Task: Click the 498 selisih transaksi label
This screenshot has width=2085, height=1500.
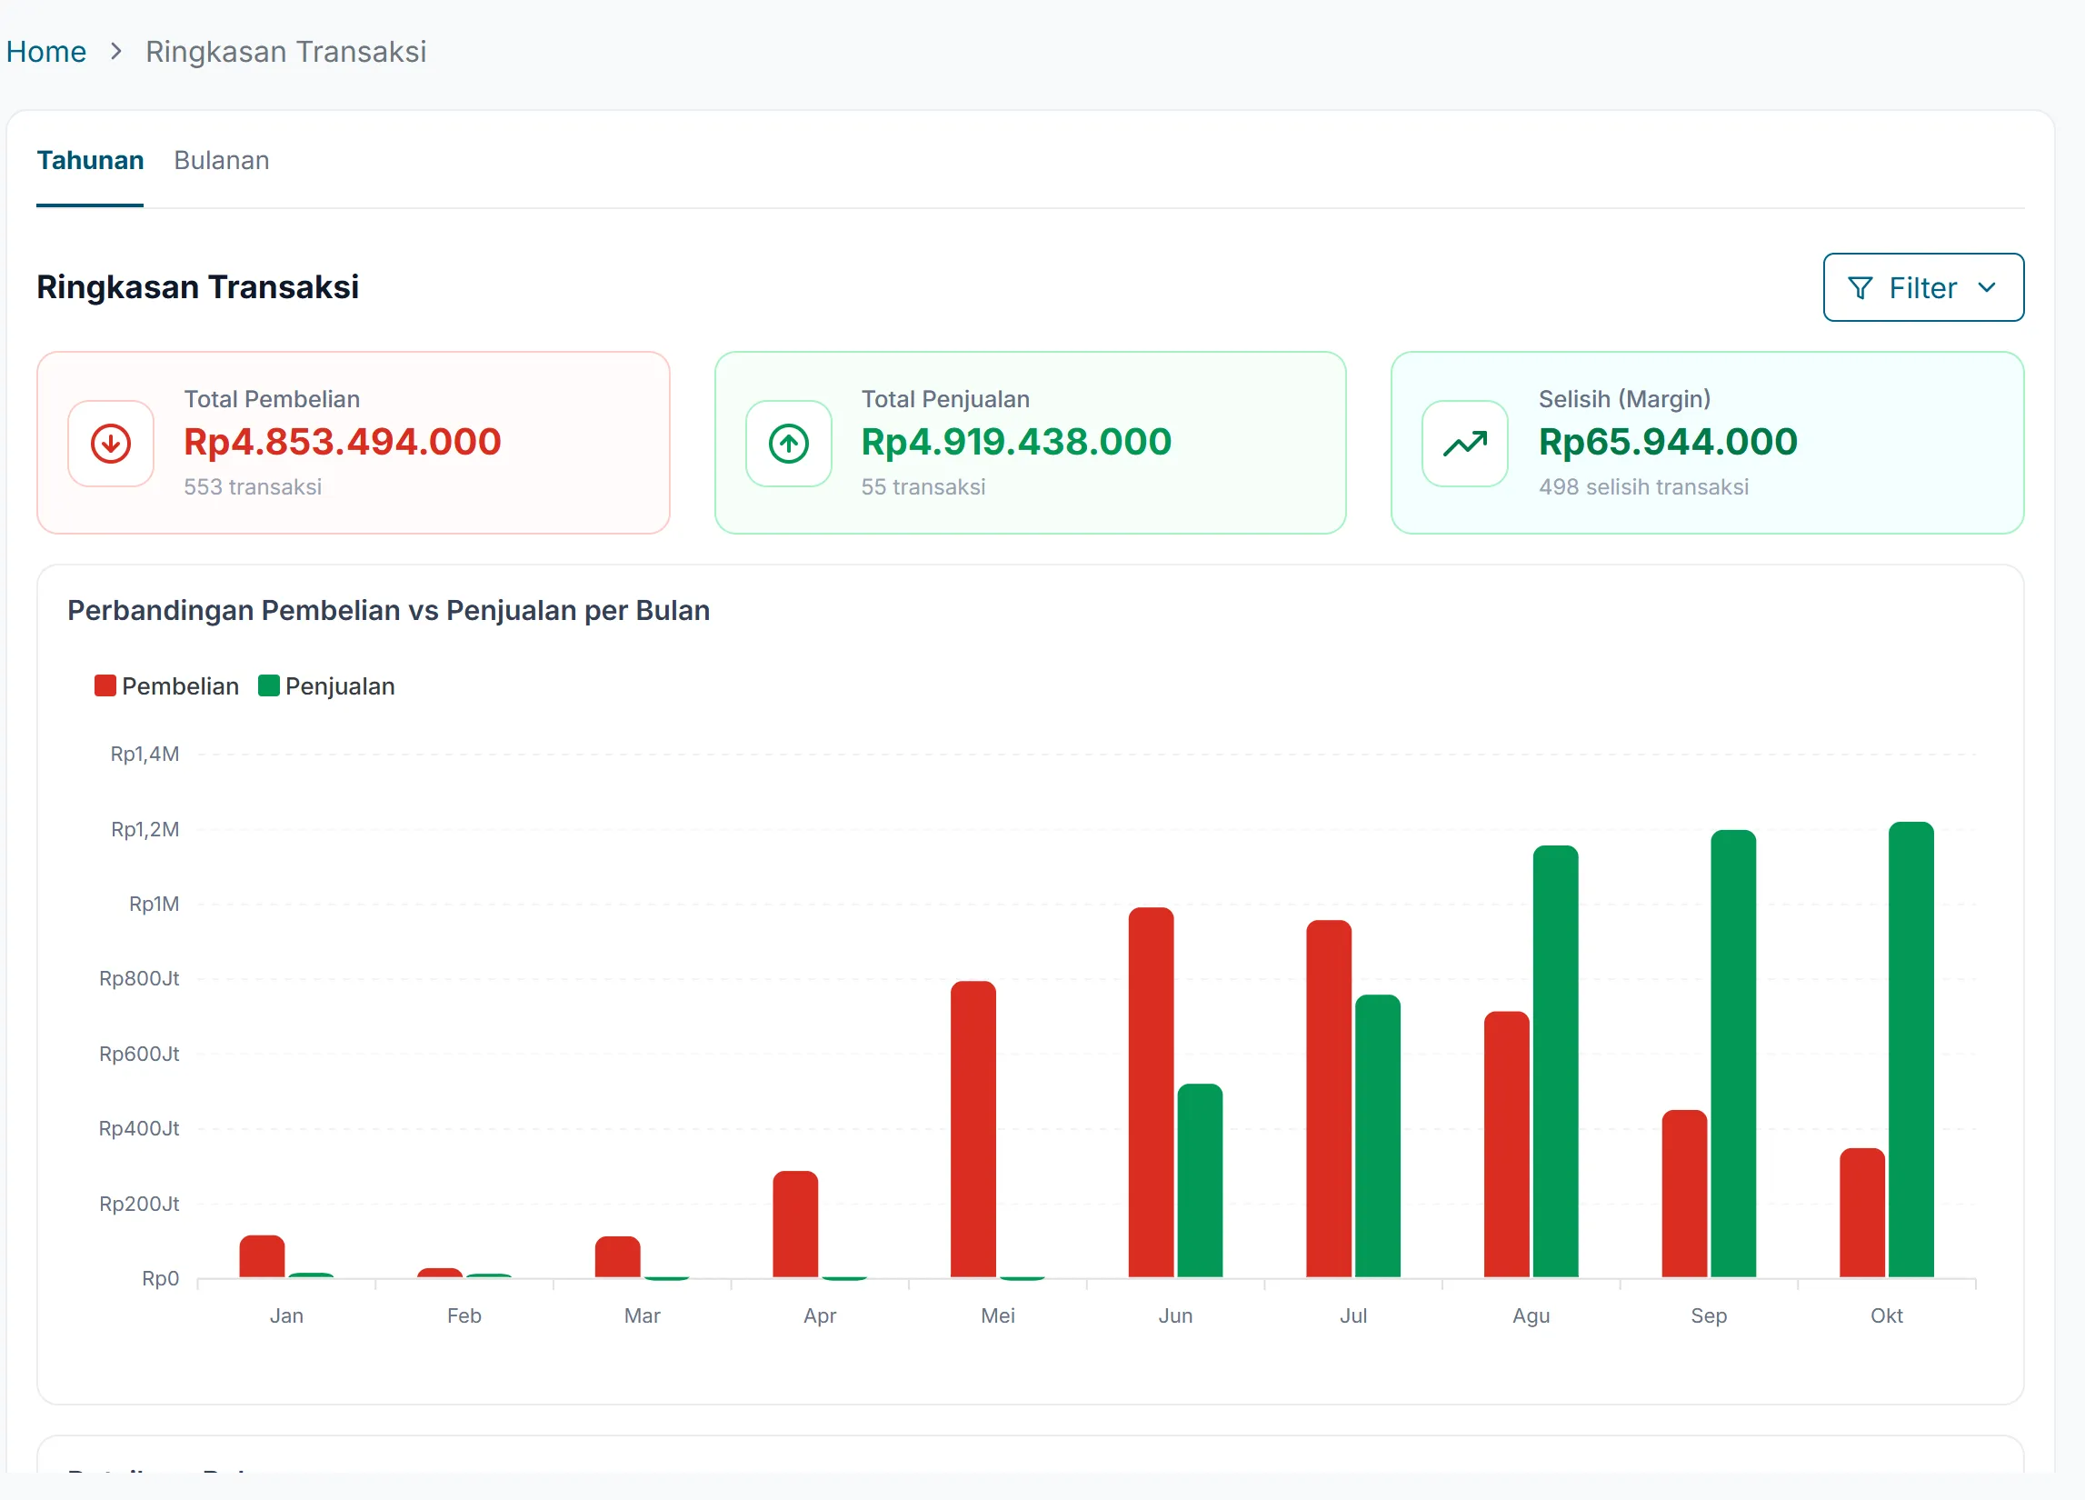Action: coord(1643,487)
